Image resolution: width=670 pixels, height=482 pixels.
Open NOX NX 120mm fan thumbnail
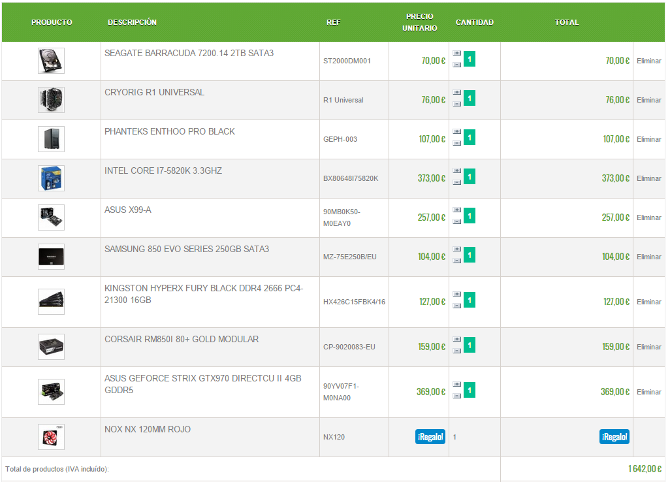coord(52,437)
